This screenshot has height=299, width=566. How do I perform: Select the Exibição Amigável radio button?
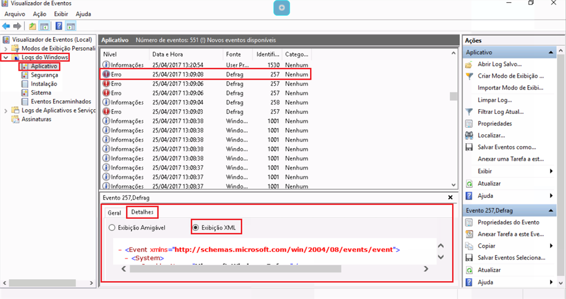112,228
